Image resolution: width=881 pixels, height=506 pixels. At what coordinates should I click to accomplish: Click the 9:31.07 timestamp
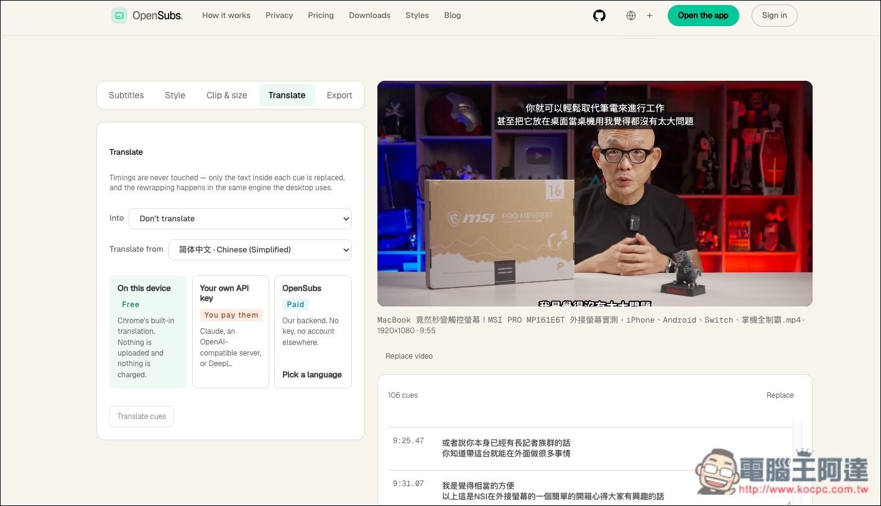pos(408,484)
